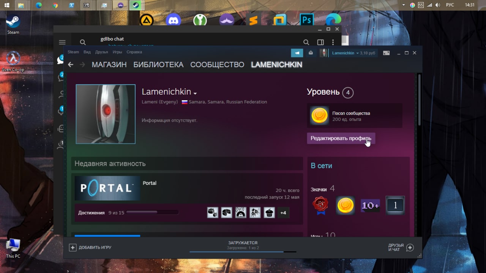View the cupcake Portal achievement icon
The height and width of the screenshot is (273, 486).
click(x=269, y=213)
